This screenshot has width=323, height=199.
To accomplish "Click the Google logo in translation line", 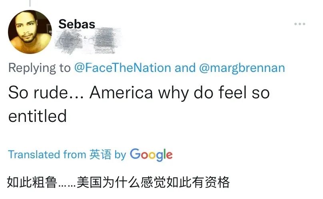I will pyautogui.click(x=151, y=155).
